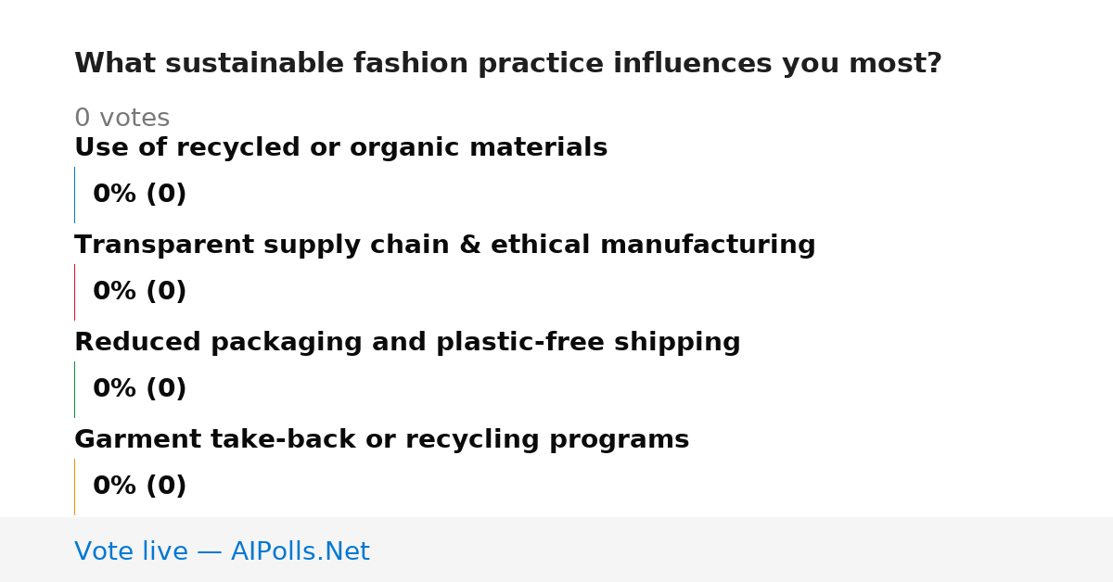Click the orange bar for garment take-back

tap(74, 487)
